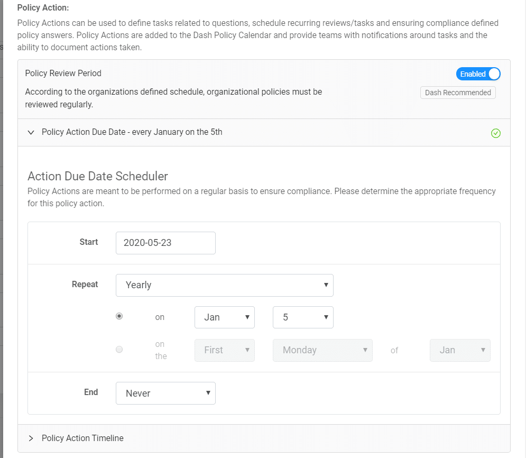Open the Jan dropdown after "of"
Image resolution: width=526 pixels, height=458 pixels.
pyautogui.click(x=460, y=350)
